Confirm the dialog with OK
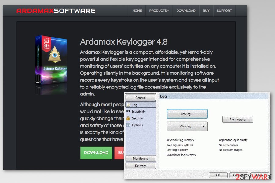 tap(218, 175)
